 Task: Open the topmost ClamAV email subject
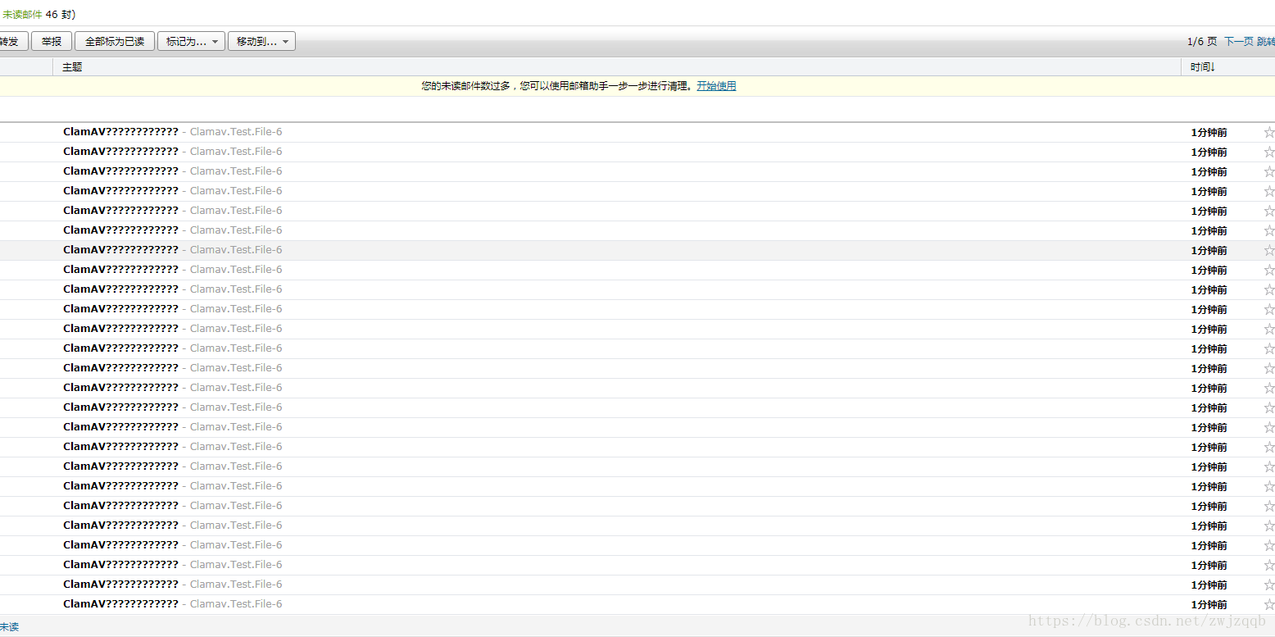(x=120, y=132)
